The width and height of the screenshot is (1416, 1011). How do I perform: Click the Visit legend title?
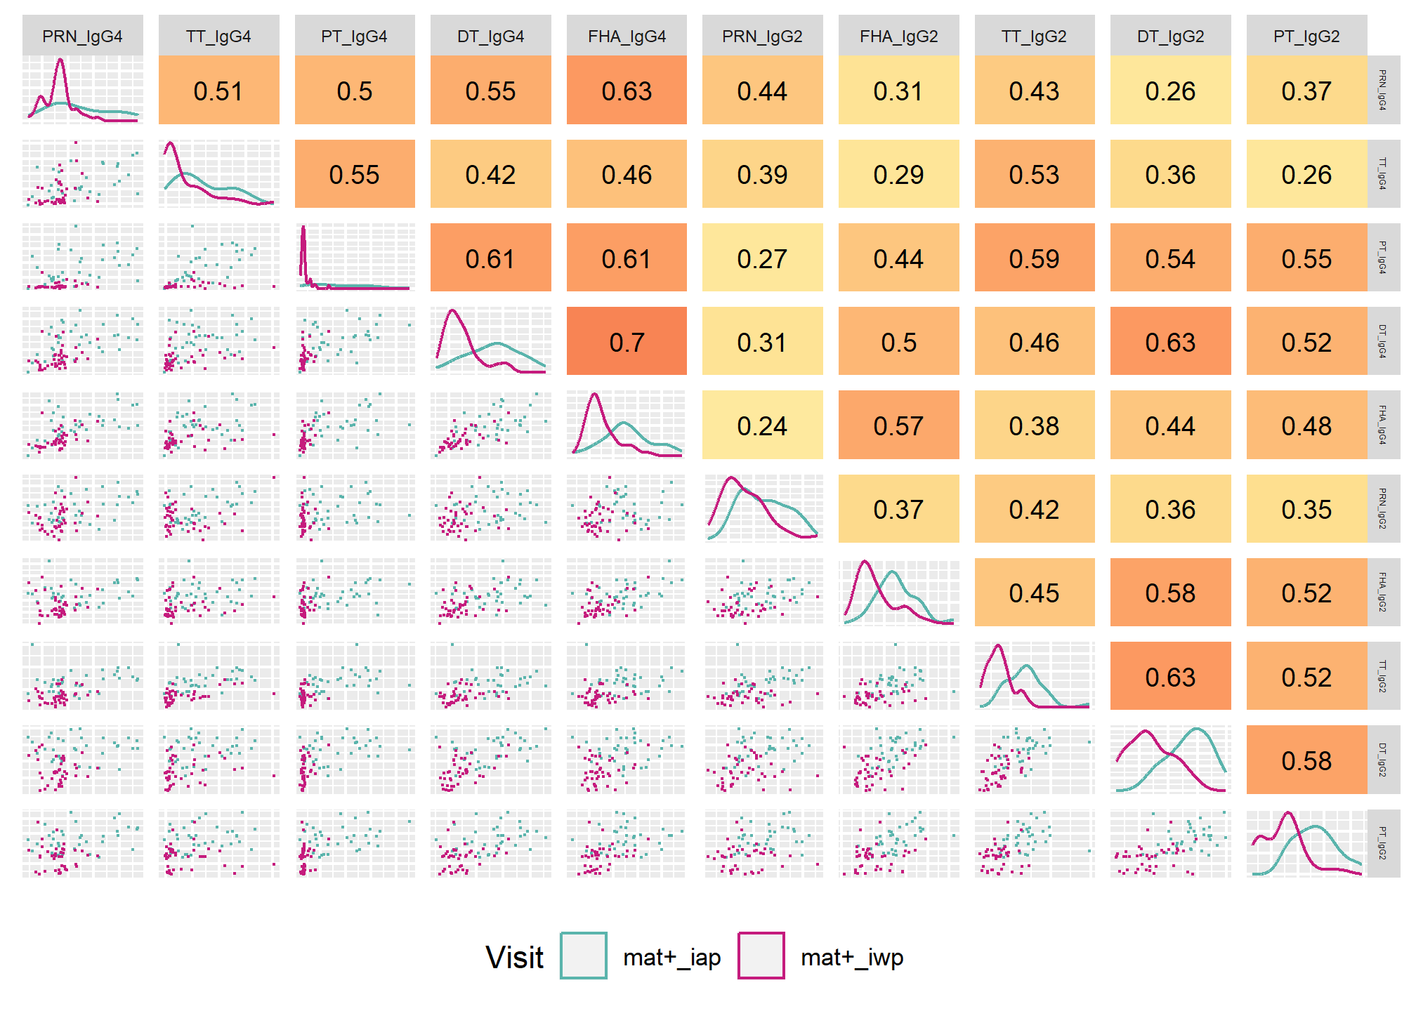[x=514, y=957]
